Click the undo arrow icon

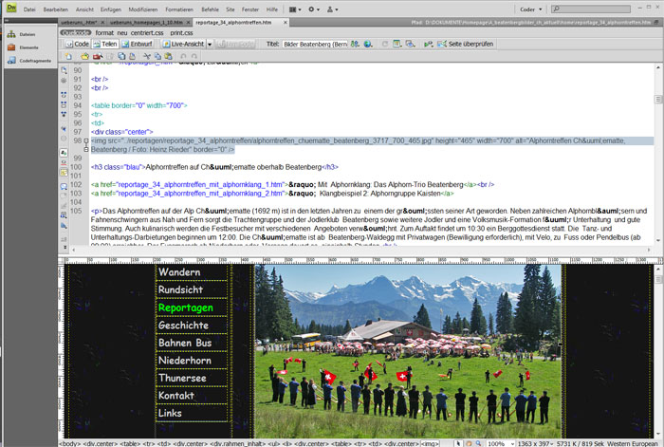click(183, 56)
